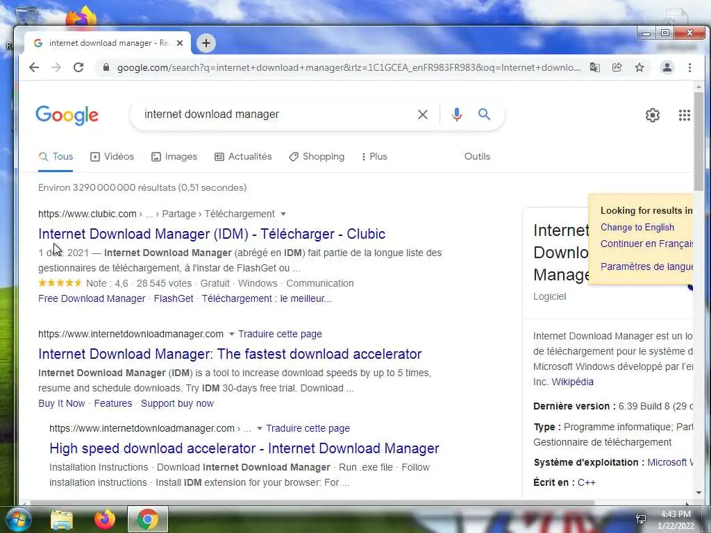Switch to the Vidéos tab
This screenshot has height=533, width=711.
(112, 157)
